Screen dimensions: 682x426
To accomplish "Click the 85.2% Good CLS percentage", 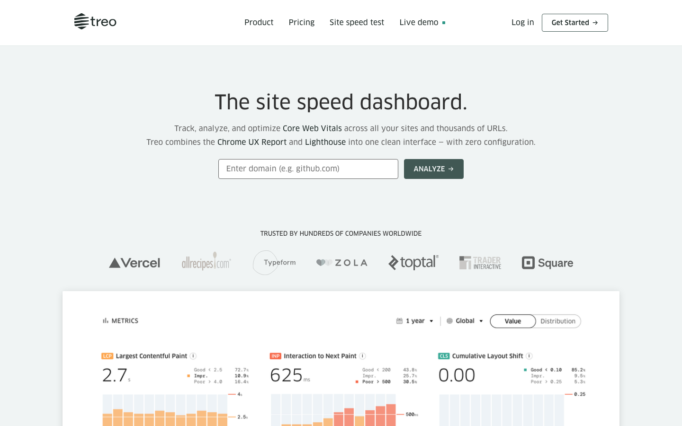I will pyautogui.click(x=578, y=370).
